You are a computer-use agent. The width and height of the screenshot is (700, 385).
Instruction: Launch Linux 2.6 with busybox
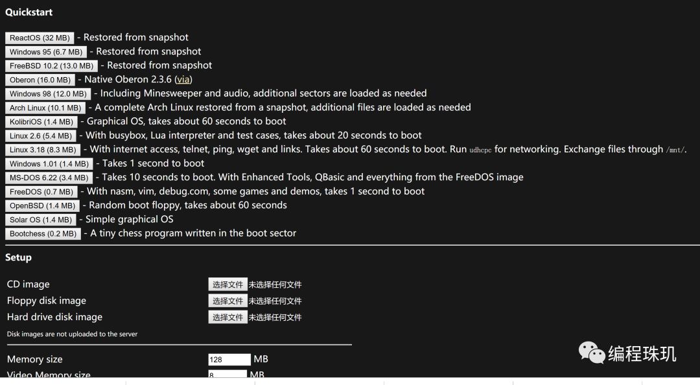[x=41, y=135]
